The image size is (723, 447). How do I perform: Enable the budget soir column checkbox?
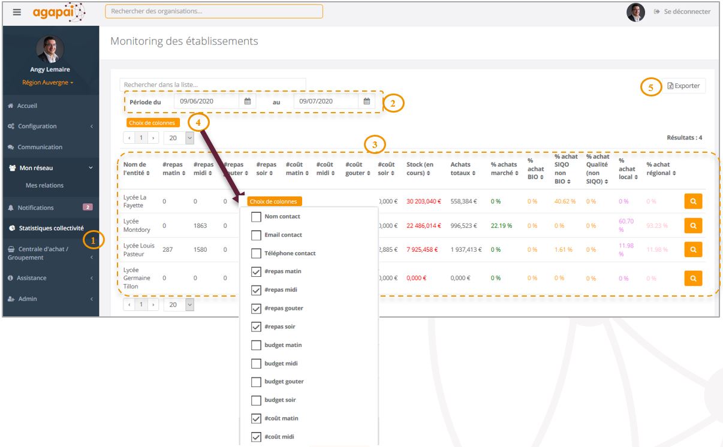click(x=256, y=400)
